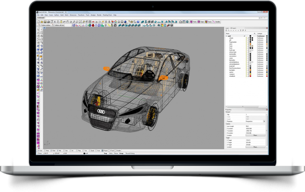
Task: Select the Pan hand tool
Action: 68,22
